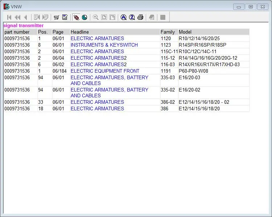Jump to first record with skip-to-start arrow
The image size is (272, 217).
(x=9, y=17)
